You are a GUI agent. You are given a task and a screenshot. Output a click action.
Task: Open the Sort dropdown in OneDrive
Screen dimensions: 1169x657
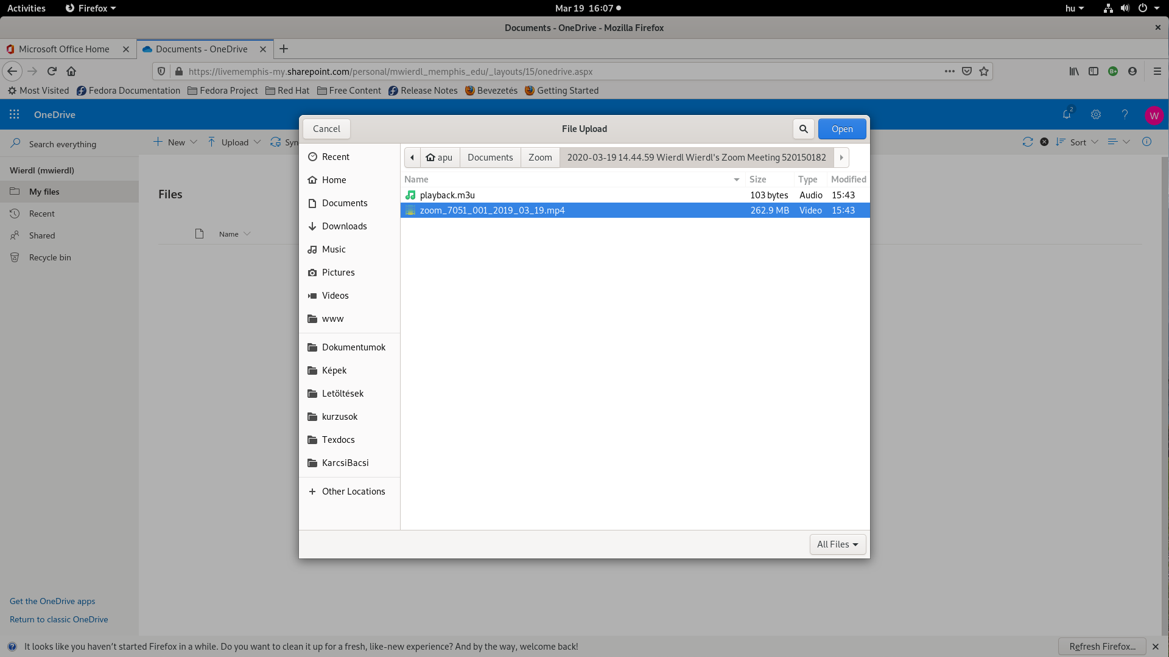[x=1077, y=142]
